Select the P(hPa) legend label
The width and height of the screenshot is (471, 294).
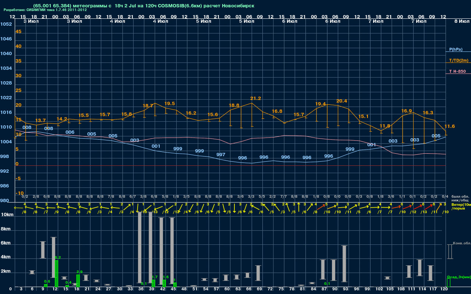coord(456,49)
